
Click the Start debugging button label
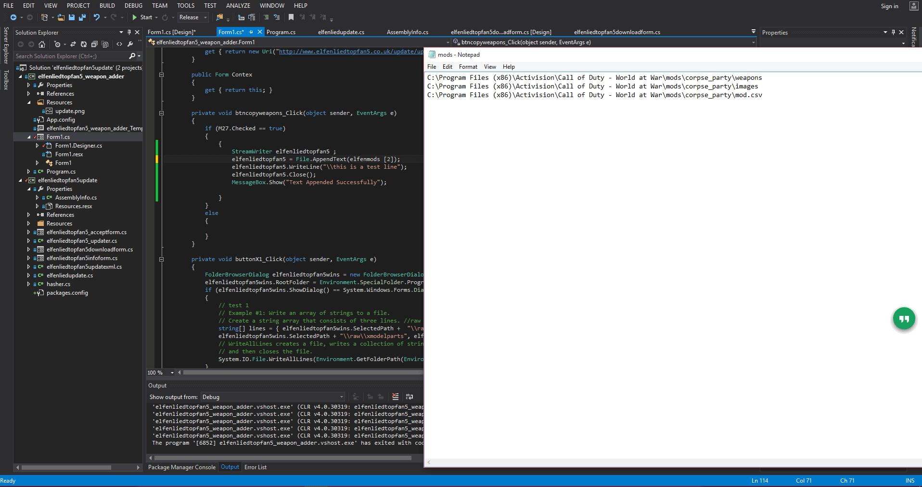[146, 17]
